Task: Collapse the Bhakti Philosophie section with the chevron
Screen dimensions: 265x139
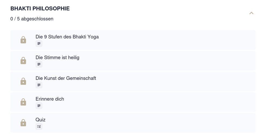Action: (251, 13)
